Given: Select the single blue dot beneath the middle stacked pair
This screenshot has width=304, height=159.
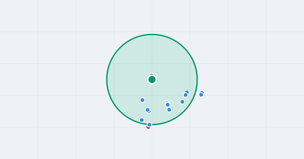Looking at the screenshot, I should (169, 110).
